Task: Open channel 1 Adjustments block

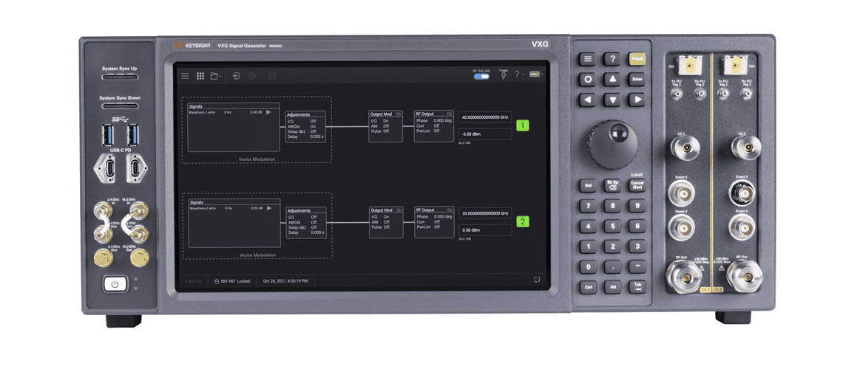Action: [x=305, y=125]
